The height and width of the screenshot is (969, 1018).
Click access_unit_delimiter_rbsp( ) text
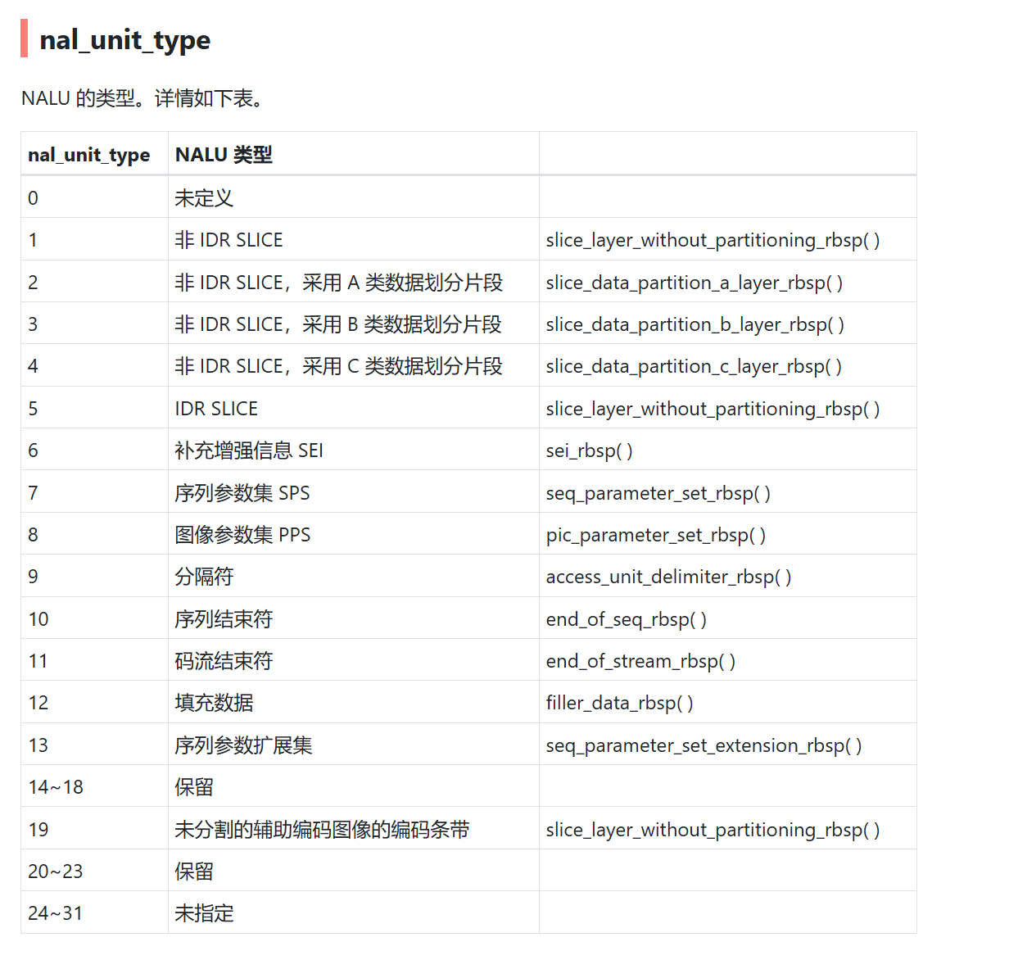coord(668,577)
